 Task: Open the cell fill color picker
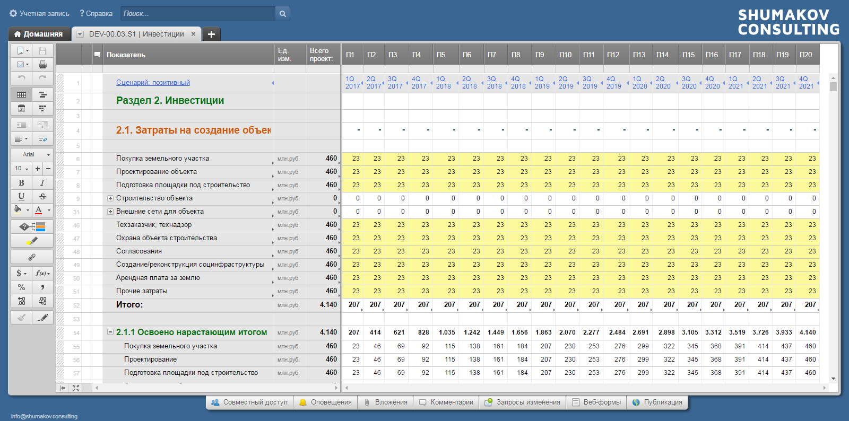point(19,210)
